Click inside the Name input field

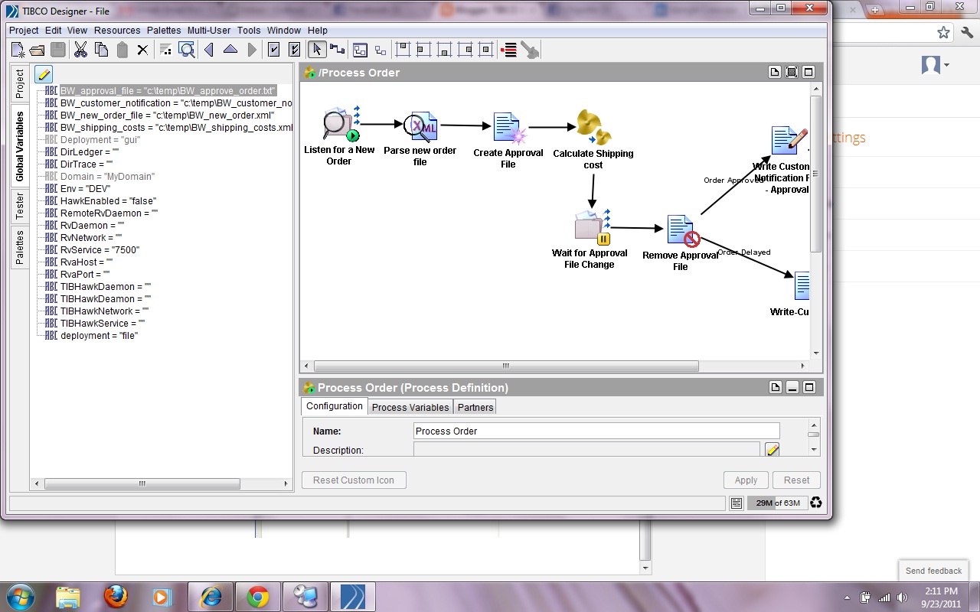click(596, 431)
